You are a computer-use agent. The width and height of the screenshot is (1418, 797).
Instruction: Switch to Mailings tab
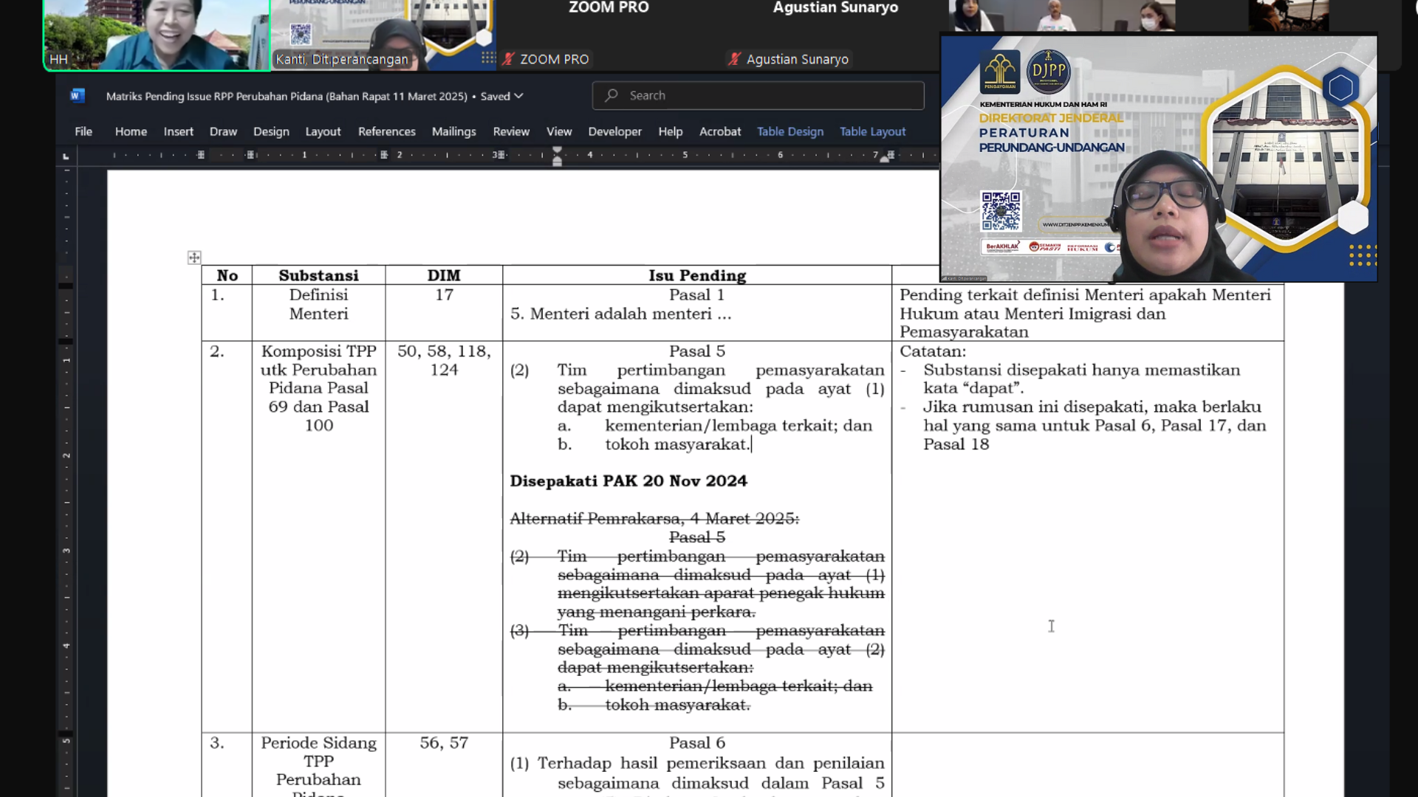(453, 131)
